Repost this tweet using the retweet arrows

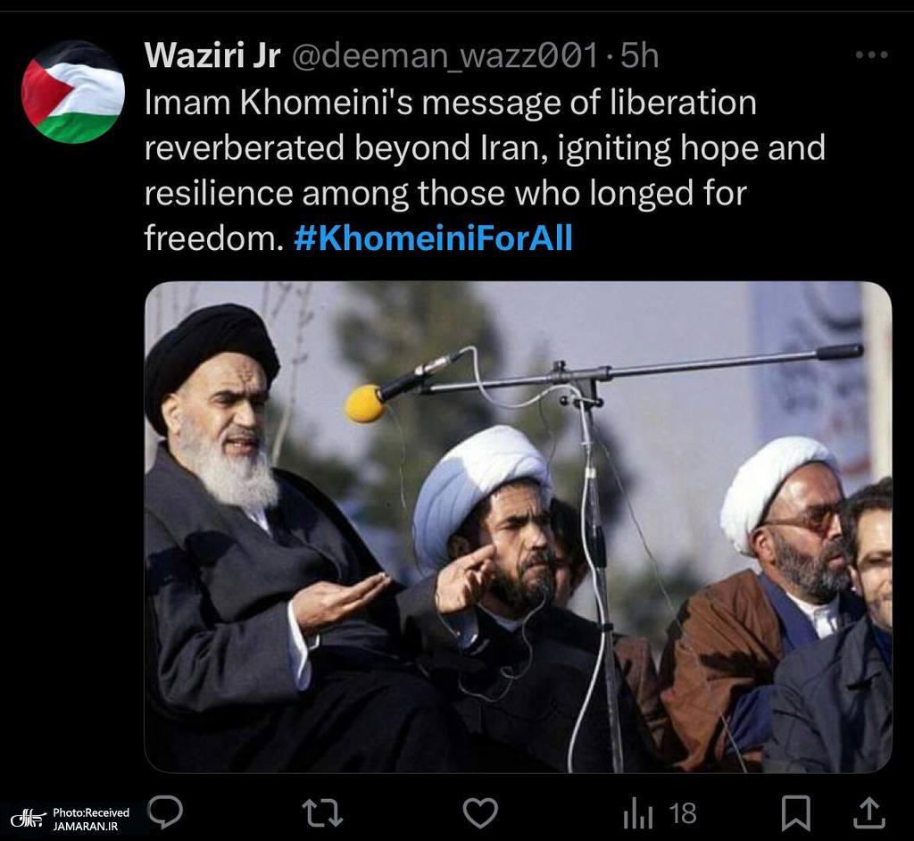[x=322, y=813]
